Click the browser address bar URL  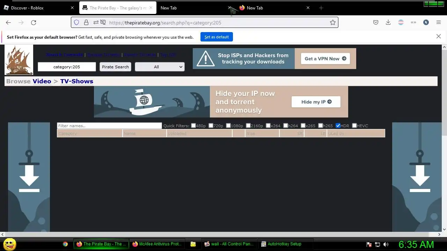[165, 23]
